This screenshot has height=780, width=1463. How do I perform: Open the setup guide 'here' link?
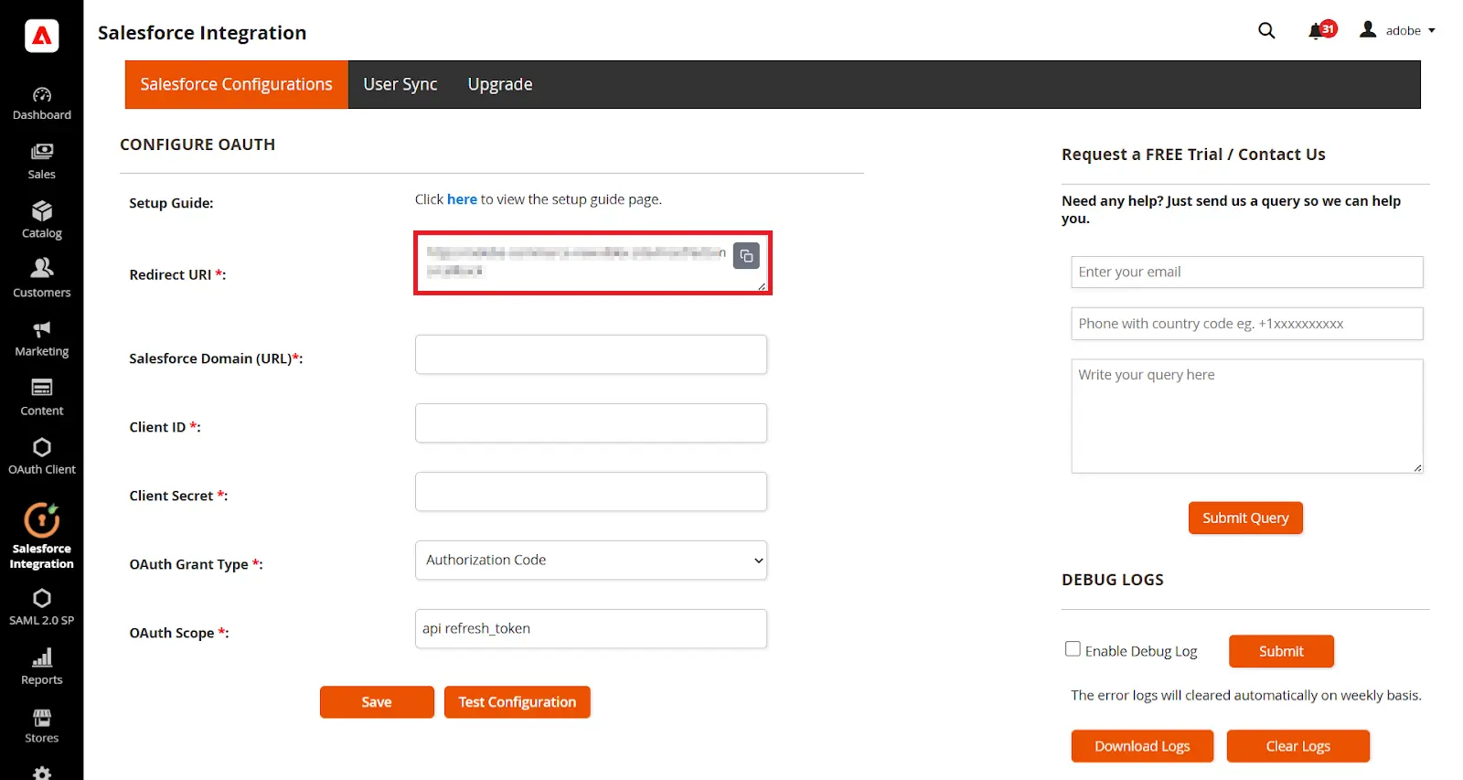click(462, 199)
